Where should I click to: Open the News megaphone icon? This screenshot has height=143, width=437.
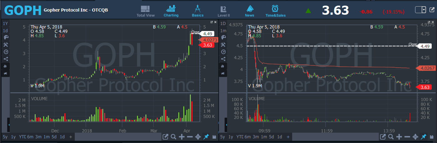tap(250, 11)
